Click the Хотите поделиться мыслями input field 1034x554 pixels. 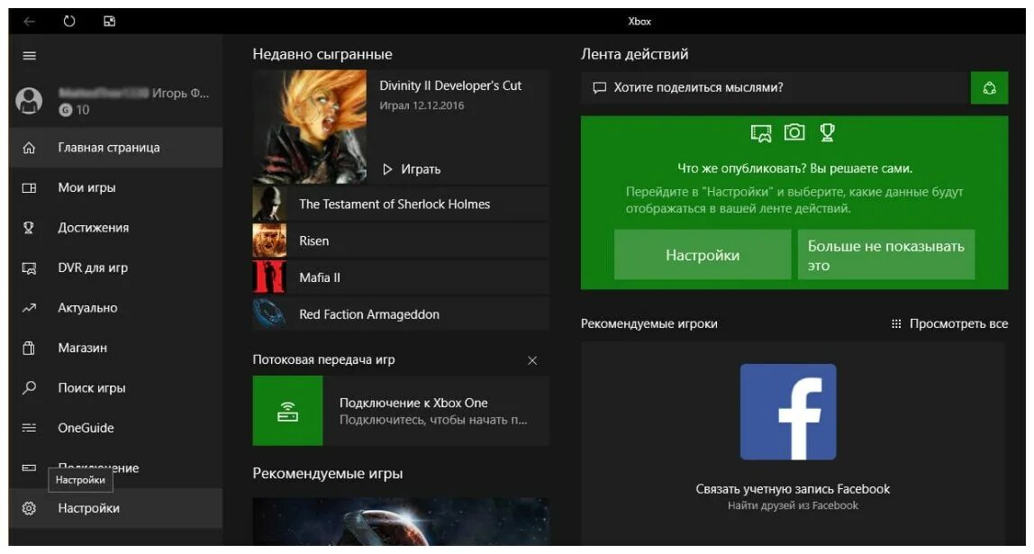(x=775, y=87)
